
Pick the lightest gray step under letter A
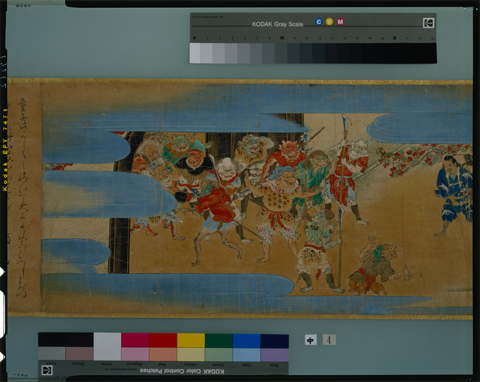click(195, 53)
